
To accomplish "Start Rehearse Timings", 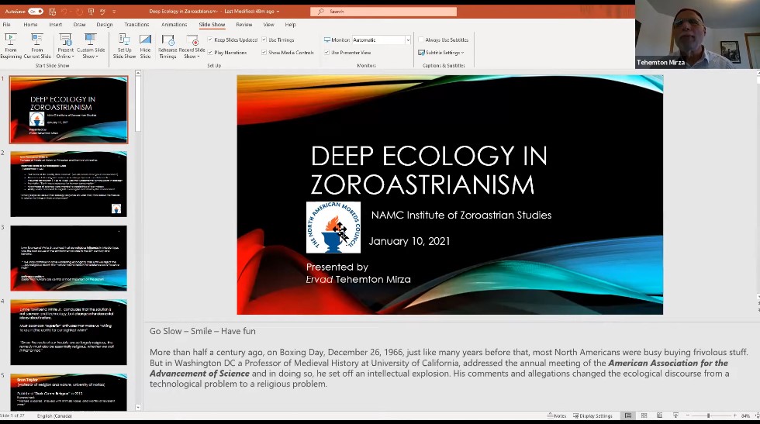I will (168, 46).
